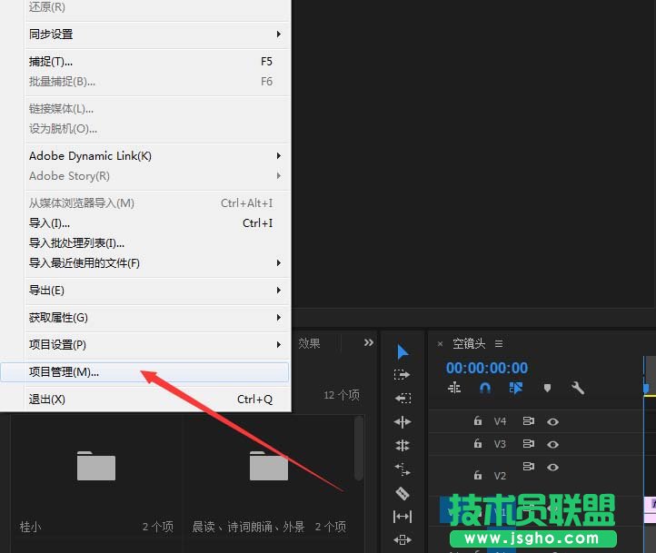Viewport: 656px width, 553px height.
Task: Click the sync lock icon for track V3
Action: click(x=529, y=443)
